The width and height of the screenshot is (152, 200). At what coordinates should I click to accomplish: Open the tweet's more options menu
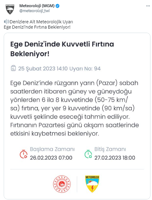148,6
